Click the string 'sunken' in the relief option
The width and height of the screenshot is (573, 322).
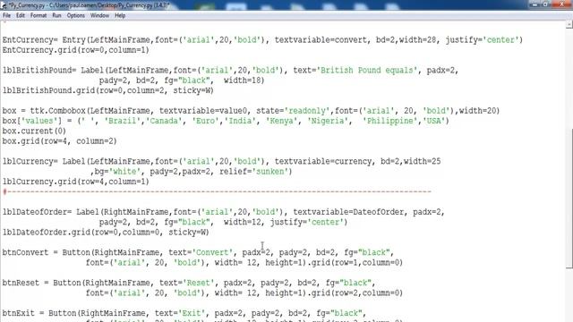pyautogui.click(x=270, y=171)
